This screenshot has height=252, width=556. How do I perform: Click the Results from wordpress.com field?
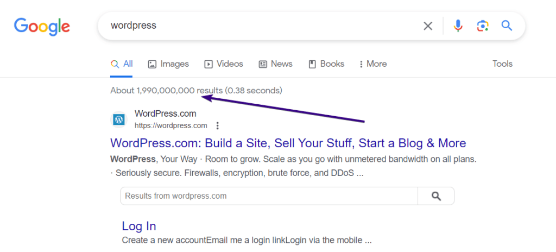(x=269, y=196)
